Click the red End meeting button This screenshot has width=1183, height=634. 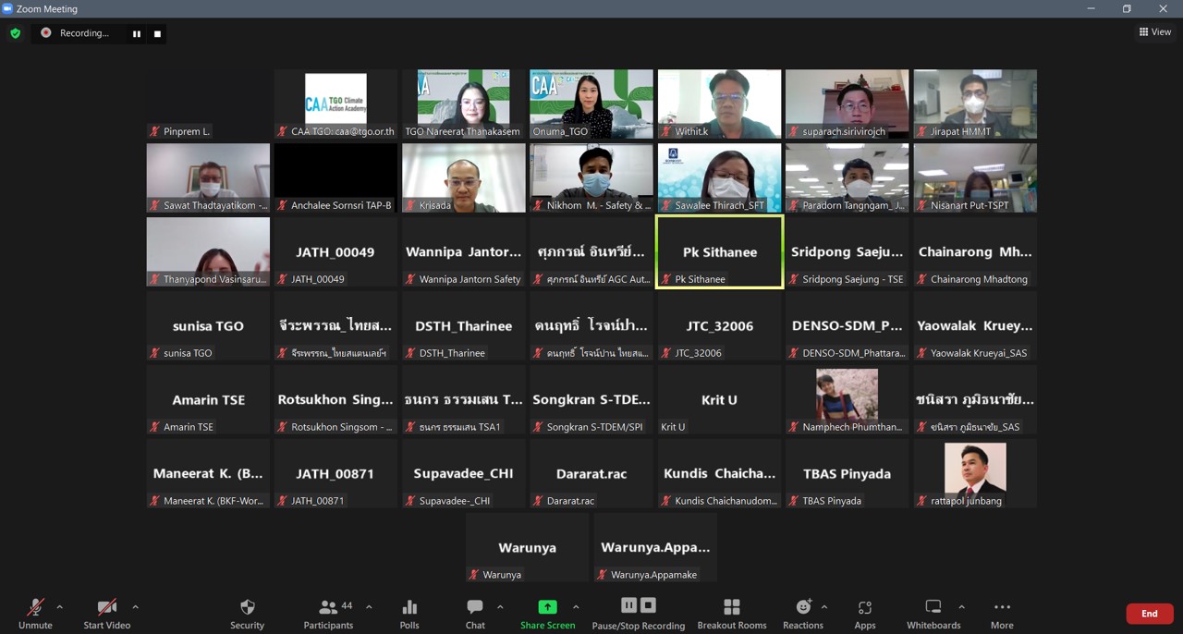tap(1149, 614)
